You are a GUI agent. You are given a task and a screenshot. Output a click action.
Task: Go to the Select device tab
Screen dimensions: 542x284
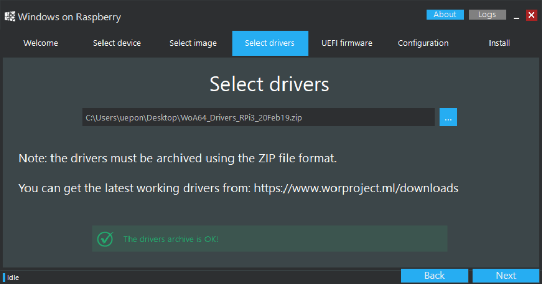click(117, 43)
